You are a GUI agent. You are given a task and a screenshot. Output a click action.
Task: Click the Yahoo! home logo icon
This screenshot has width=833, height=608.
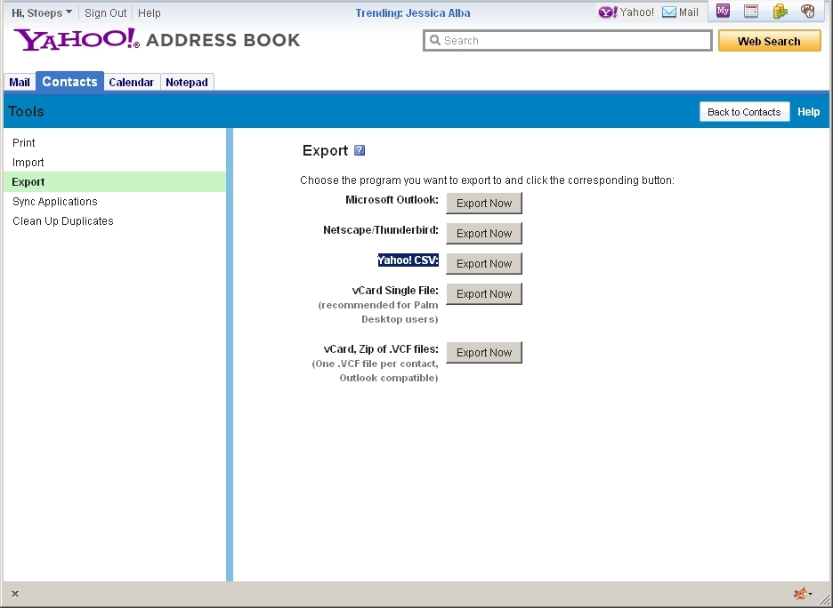tap(608, 12)
